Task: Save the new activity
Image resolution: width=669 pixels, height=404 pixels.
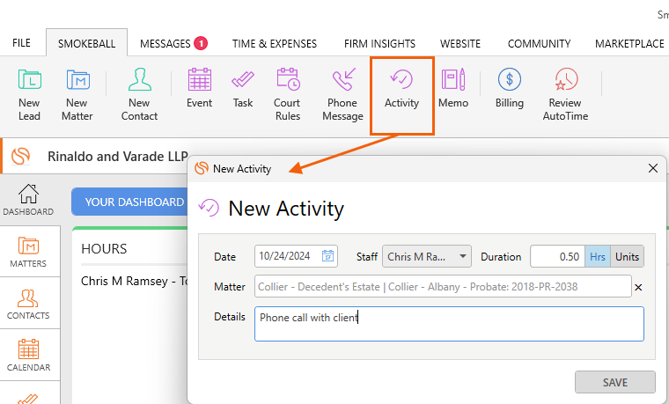Action: coord(614,382)
